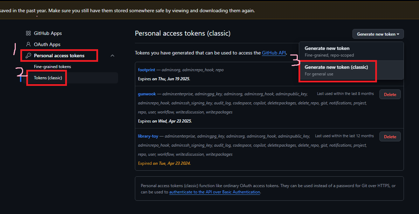The image size is (419, 214).
Task: Collapse the Personal access tokens section chevron
Action: pos(112,56)
